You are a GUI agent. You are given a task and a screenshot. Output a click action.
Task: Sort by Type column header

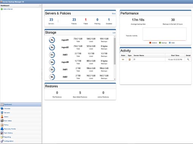click(129, 55)
